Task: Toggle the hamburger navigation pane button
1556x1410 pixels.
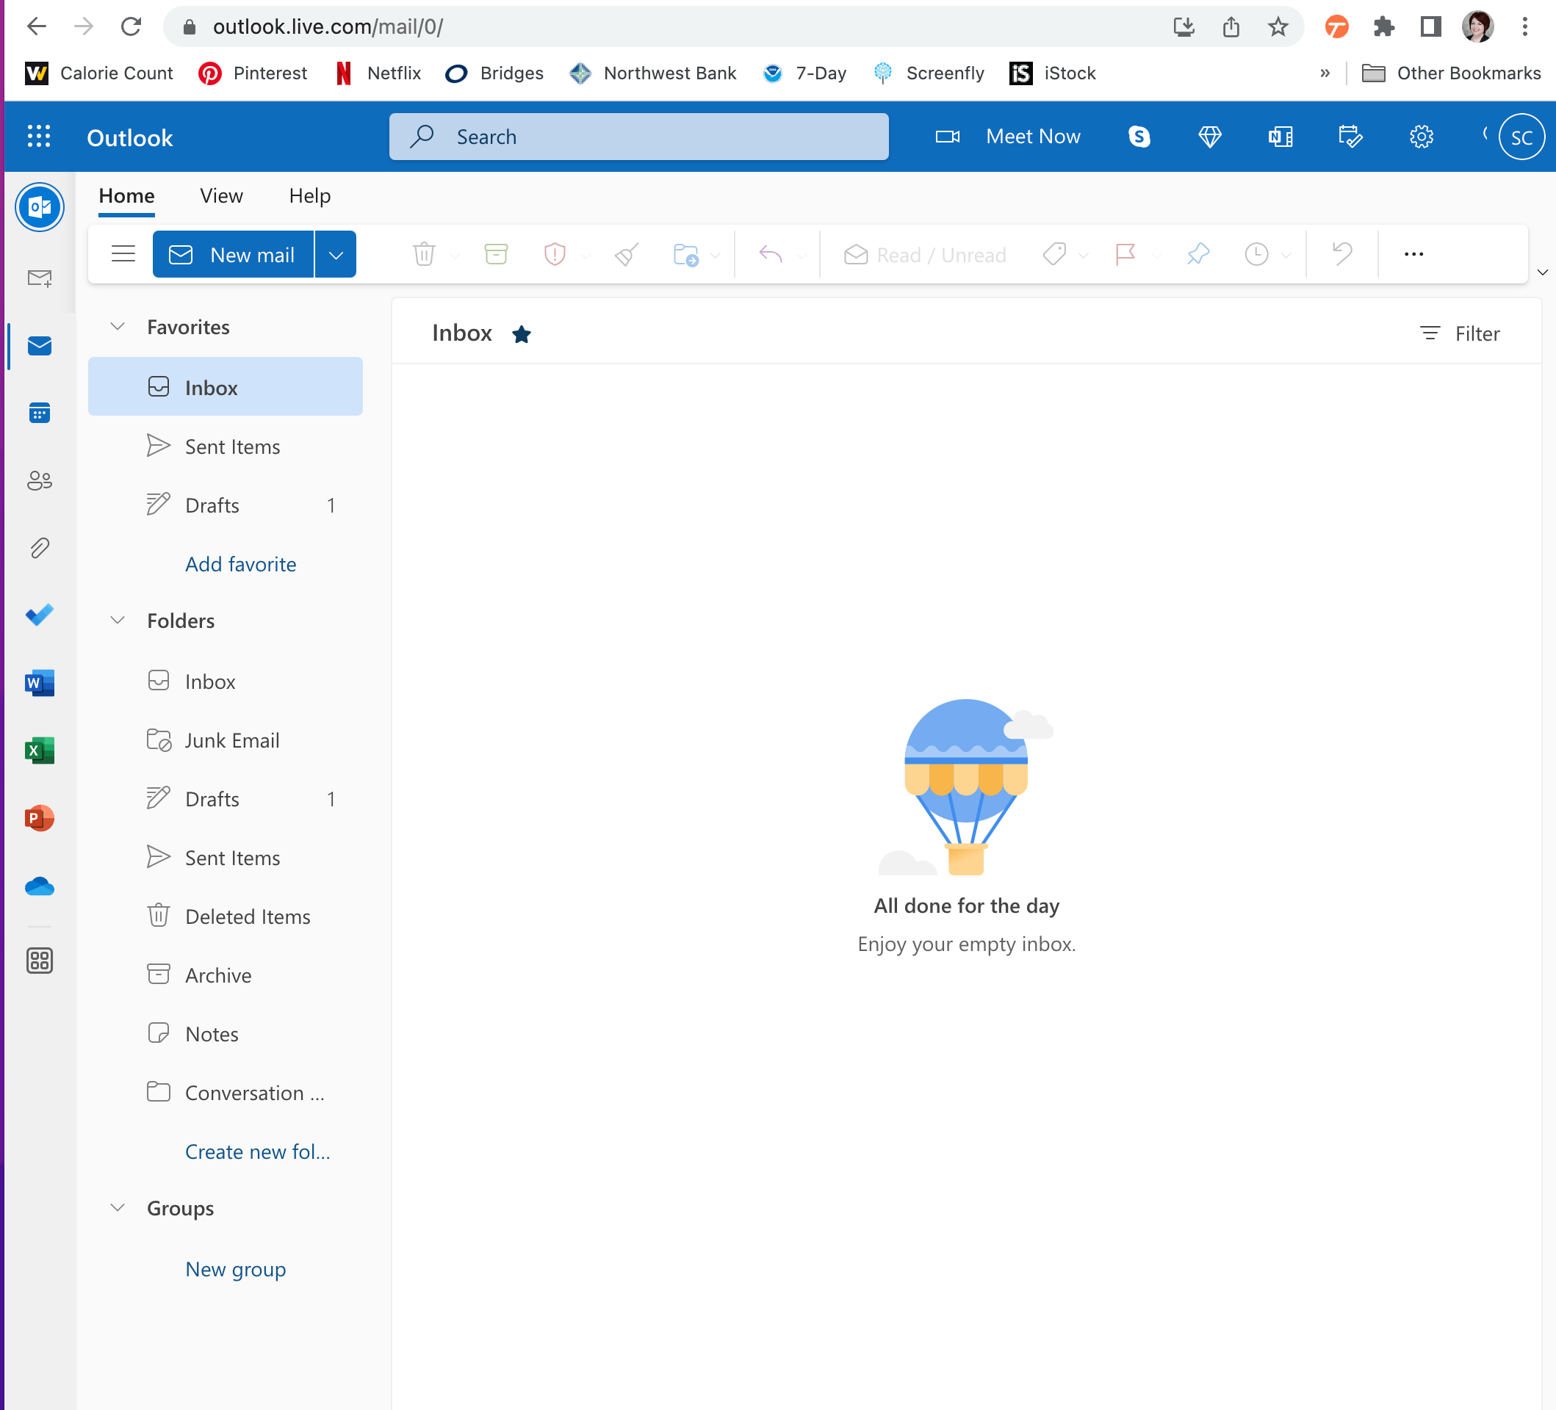Action: (x=123, y=254)
